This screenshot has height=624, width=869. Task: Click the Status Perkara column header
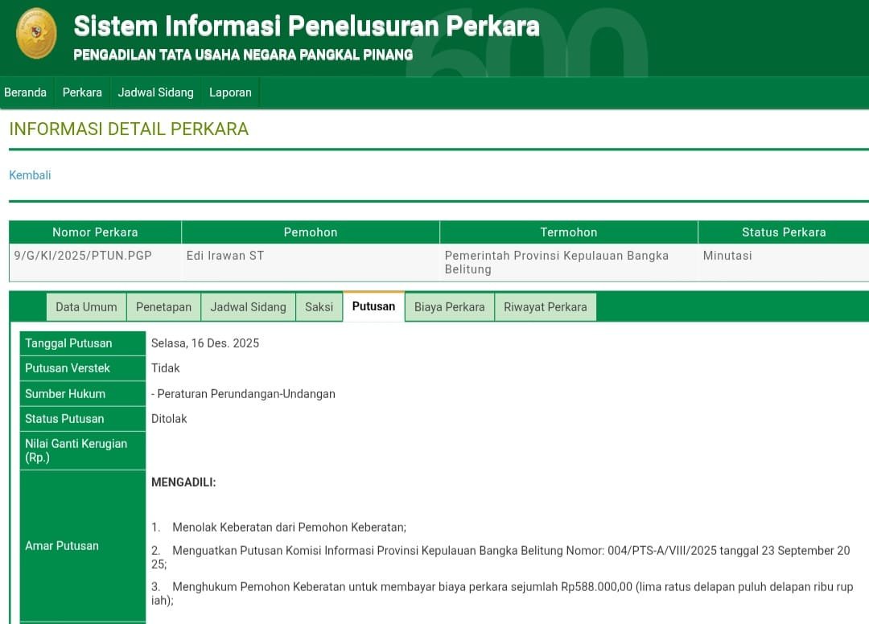[783, 232]
